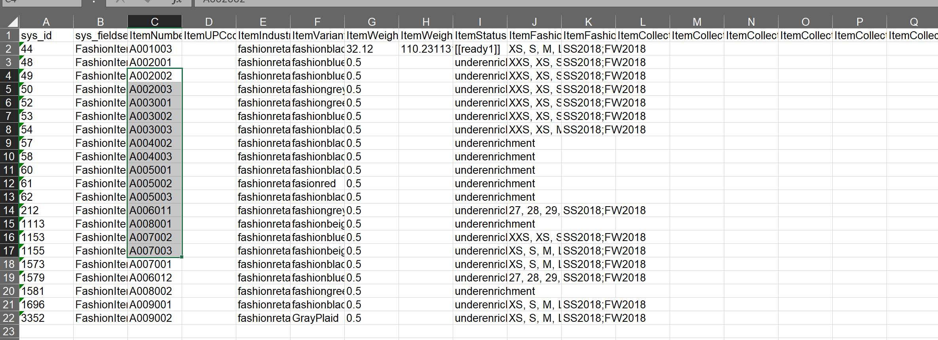Click the [[ready1]] status cell
The height and width of the screenshot is (340, 938).
point(480,49)
